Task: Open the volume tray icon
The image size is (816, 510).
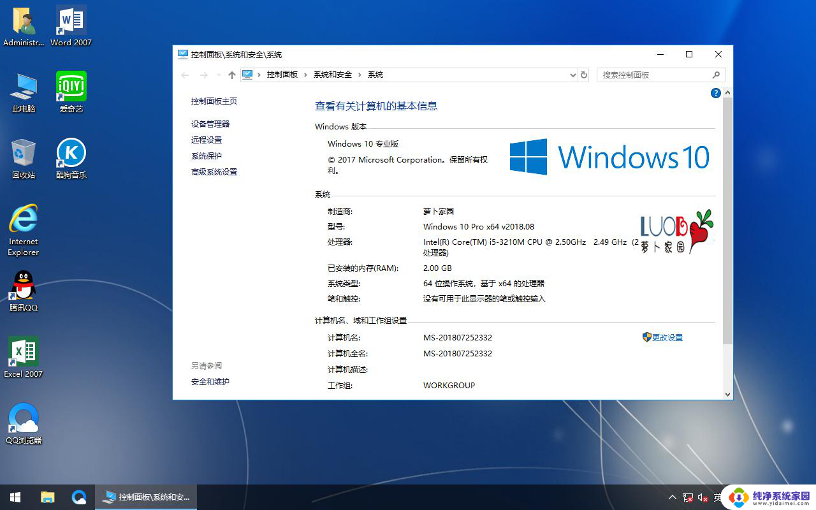Action: click(703, 497)
